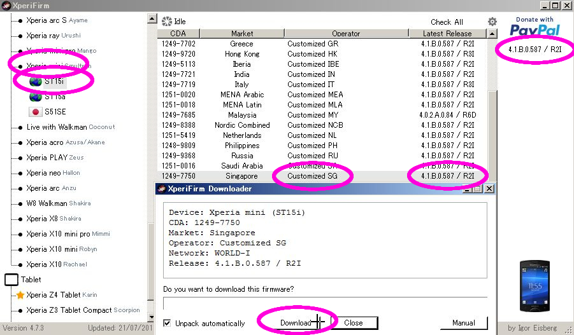Click the Idle status spinner icon

coord(167,22)
